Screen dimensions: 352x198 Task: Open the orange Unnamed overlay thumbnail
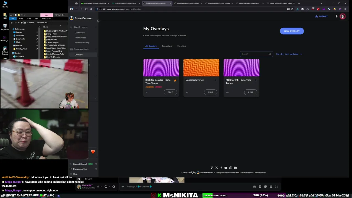point(201,68)
